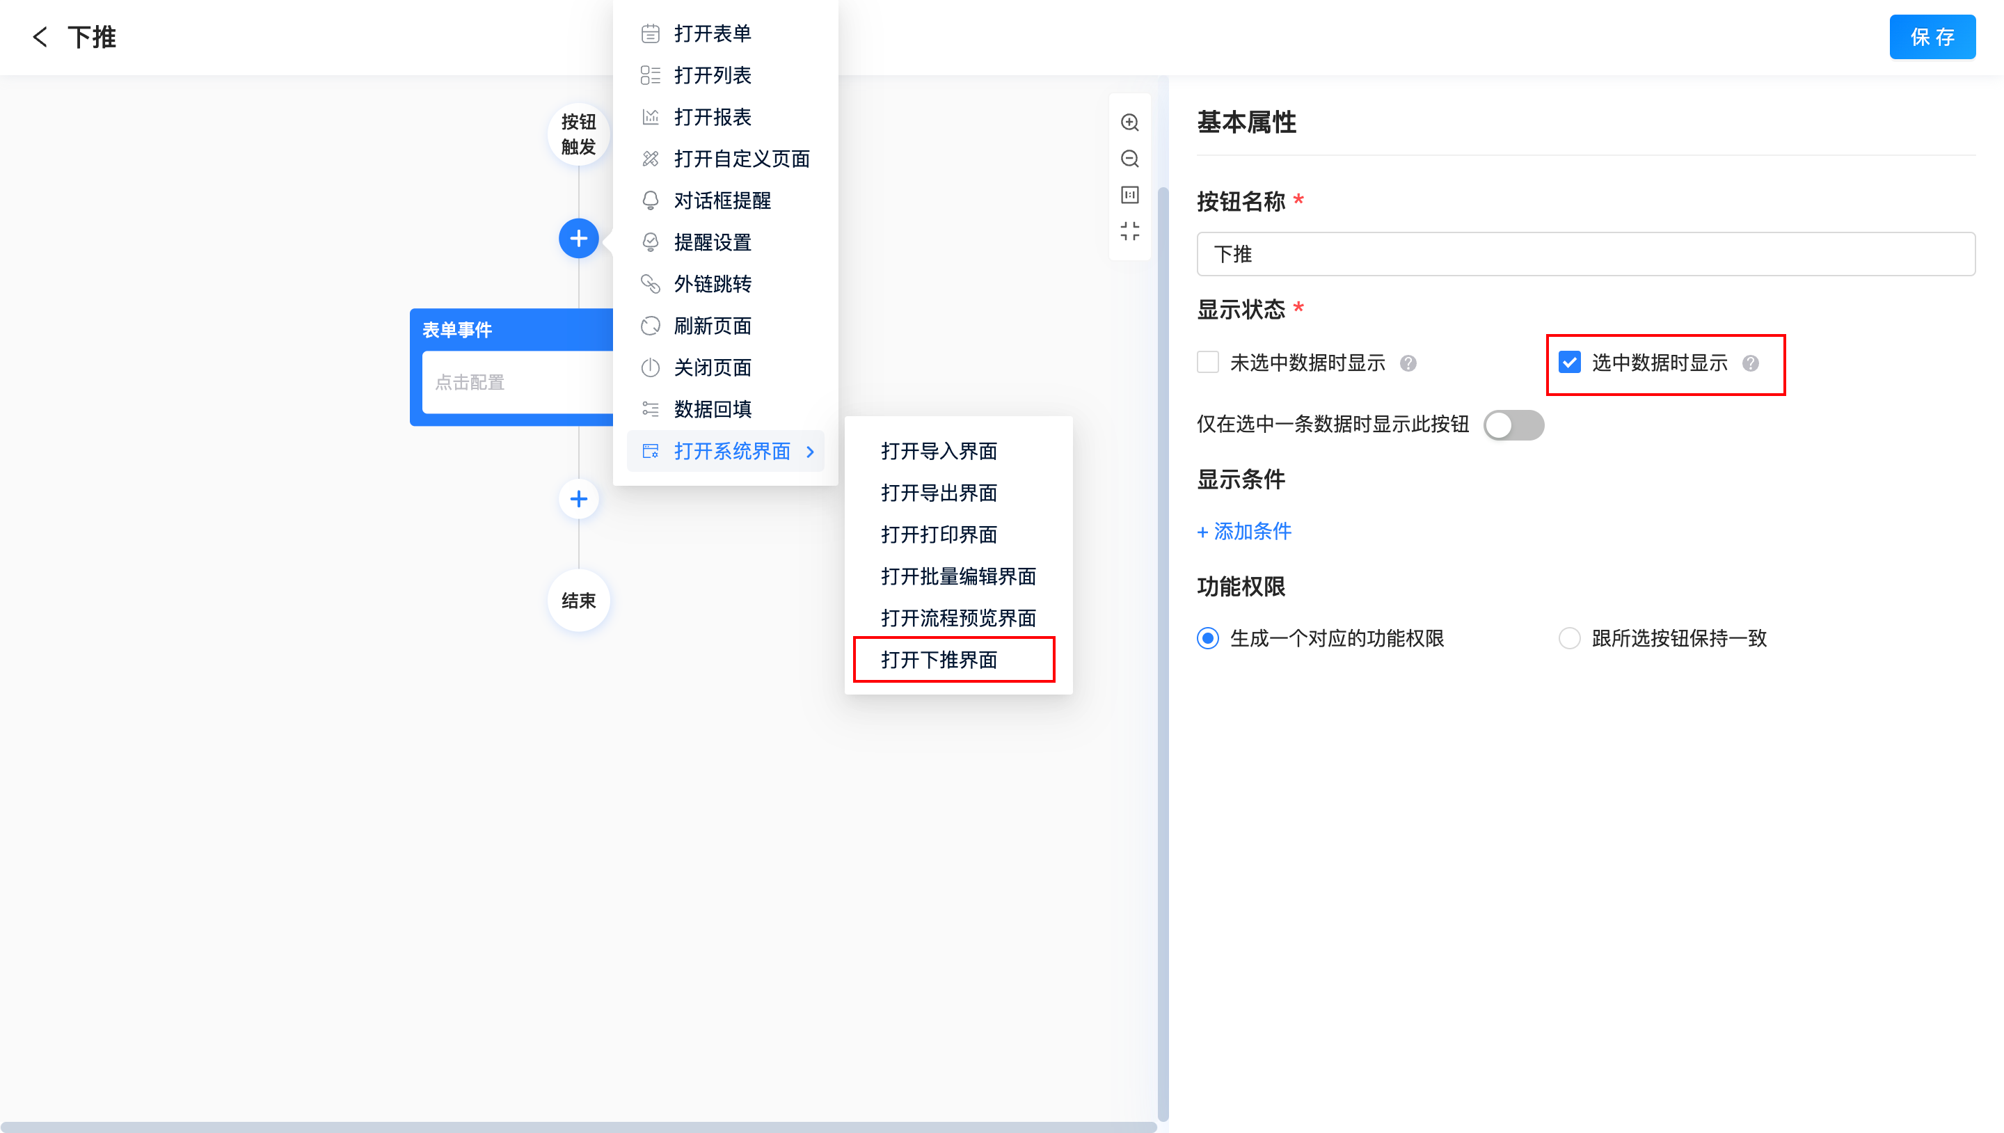Click the 1:1 actual size icon
The width and height of the screenshot is (2004, 1133).
pyautogui.click(x=1129, y=195)
